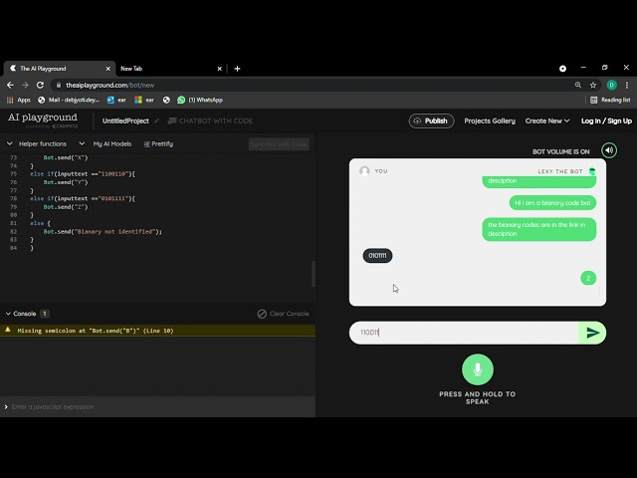Send the message with arrow button
Viewport: 637px width, 478px height.
click(592, 333)
